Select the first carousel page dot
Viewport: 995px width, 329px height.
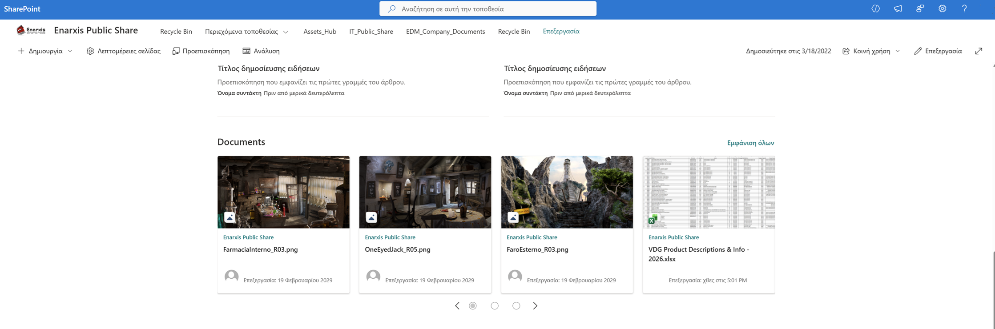473,306
